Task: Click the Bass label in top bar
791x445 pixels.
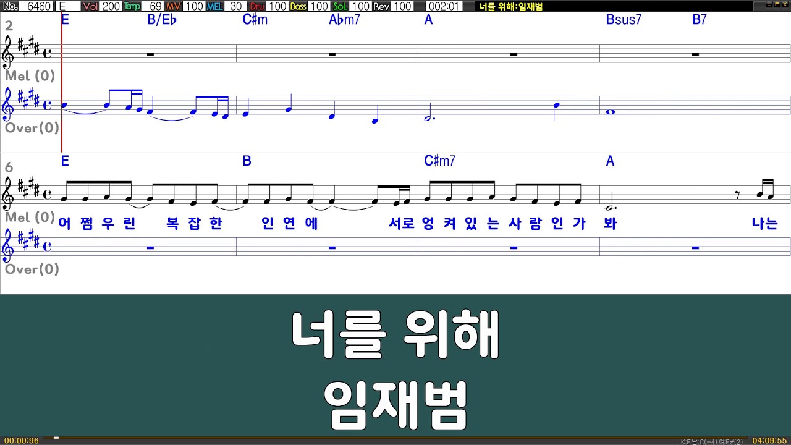Action: pos(298,6)
